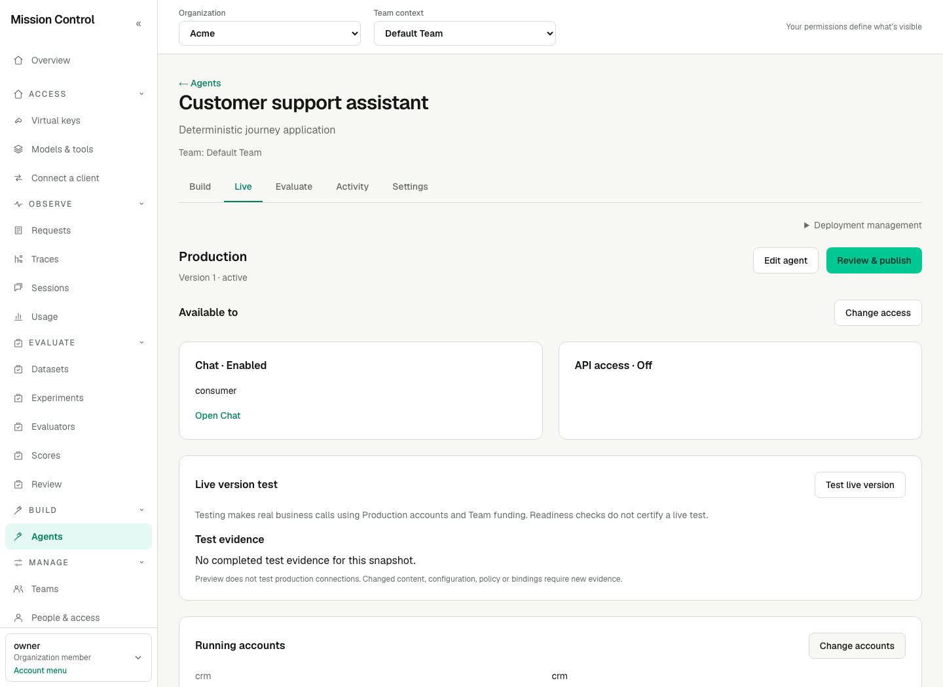
Task: Collapse the sidebar with the double-chevron icon
Action: (138, 24)
